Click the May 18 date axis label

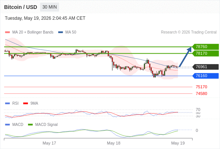[x=113, y=143]
